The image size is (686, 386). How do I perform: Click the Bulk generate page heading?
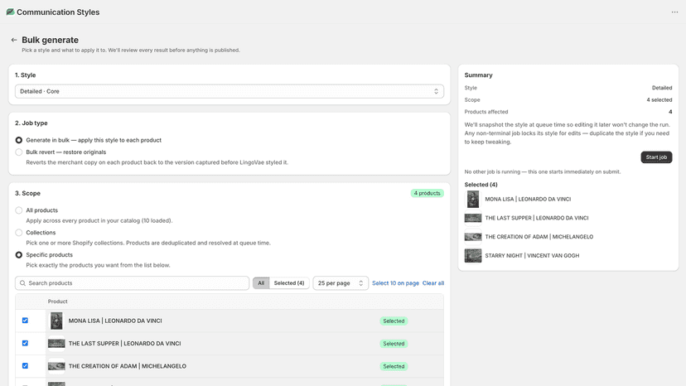click(x=51, y=40)
